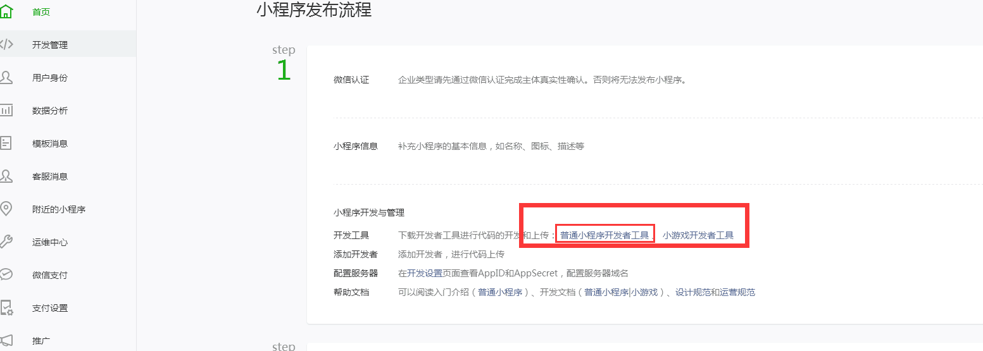Click the 微信认证 row heading in step 1
The width and height of the screenshot is (983, 351).
pos(351,80)
